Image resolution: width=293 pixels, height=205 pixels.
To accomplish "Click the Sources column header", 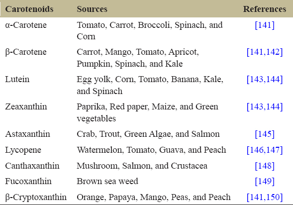I will click(x=92, y=9).
